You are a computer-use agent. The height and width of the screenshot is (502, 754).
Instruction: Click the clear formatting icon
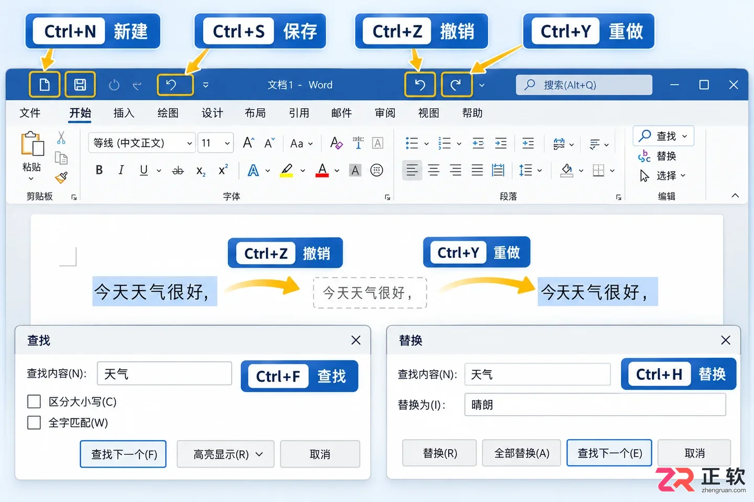tap(336, 143)
